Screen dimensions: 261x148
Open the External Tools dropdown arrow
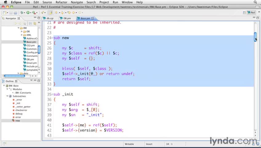point(37,13)
